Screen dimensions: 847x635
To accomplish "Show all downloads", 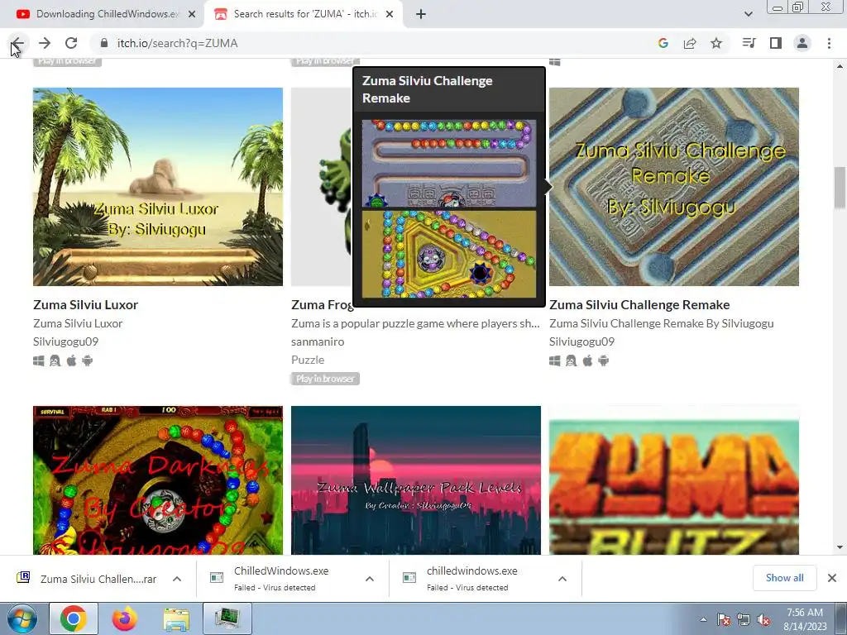I will pyautogui.click(x=784, y=578).
